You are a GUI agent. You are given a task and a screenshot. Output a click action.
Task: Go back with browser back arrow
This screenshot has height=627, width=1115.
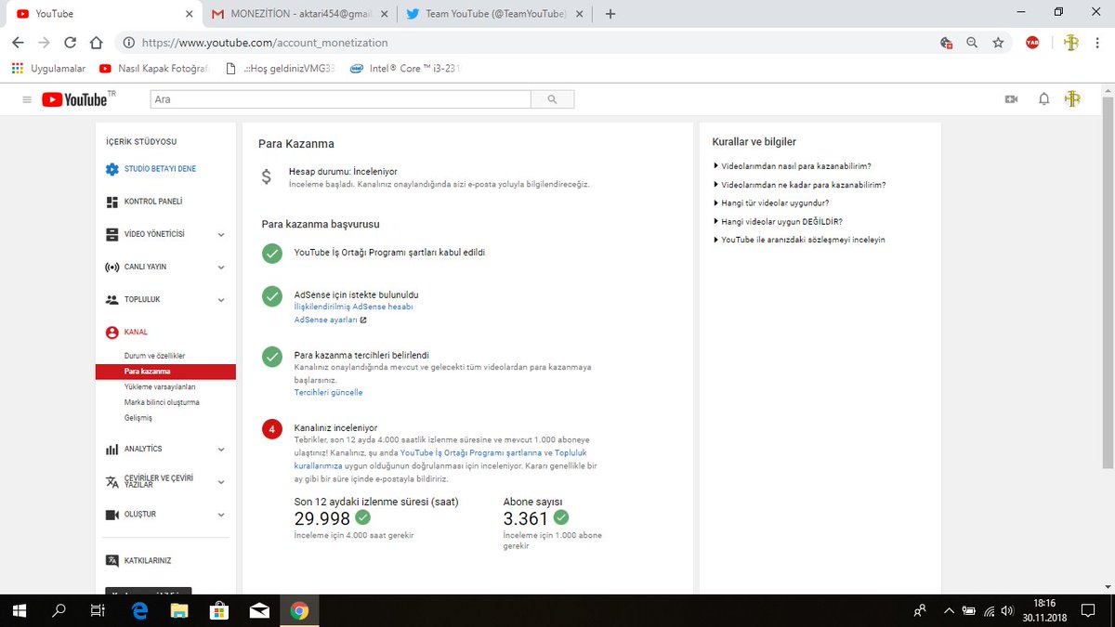pos(19,43)
